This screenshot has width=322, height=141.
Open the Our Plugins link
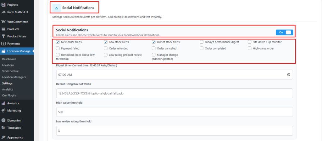click(x=9, y=95)
